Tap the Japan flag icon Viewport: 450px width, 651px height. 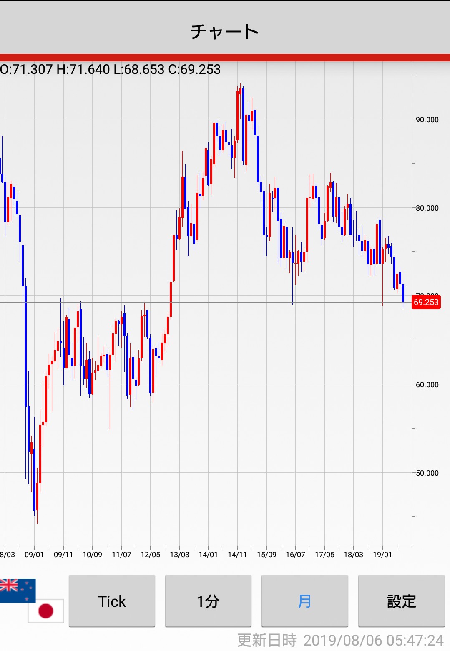pos(46,611)
